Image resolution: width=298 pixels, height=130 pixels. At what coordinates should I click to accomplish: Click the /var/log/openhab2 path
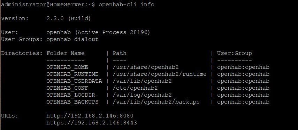pyautogui.click(x=142, y=95)
